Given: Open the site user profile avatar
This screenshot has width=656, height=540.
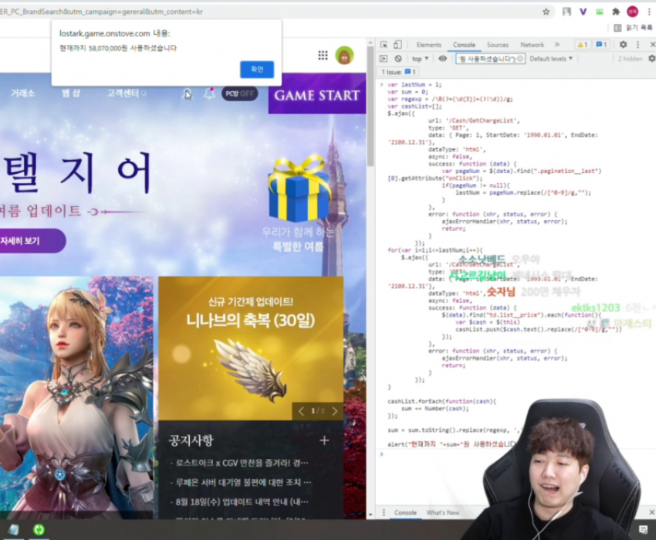Looking at the screenshot, I should coord(344,56).
